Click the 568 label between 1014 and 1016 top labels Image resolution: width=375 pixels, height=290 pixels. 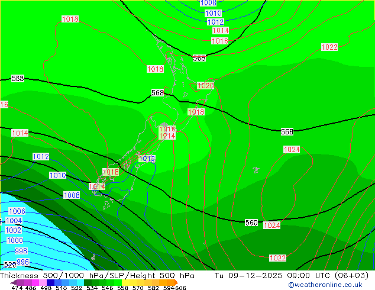[x=199, y=58]
